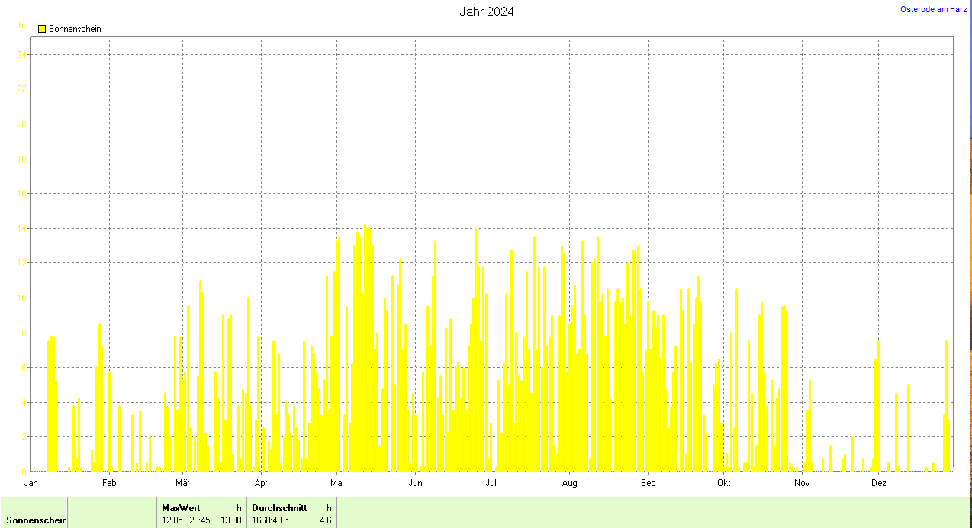Screen dimensions: 972x528
Task: Open the Osterode am Harz link
Action: [933, 9]
